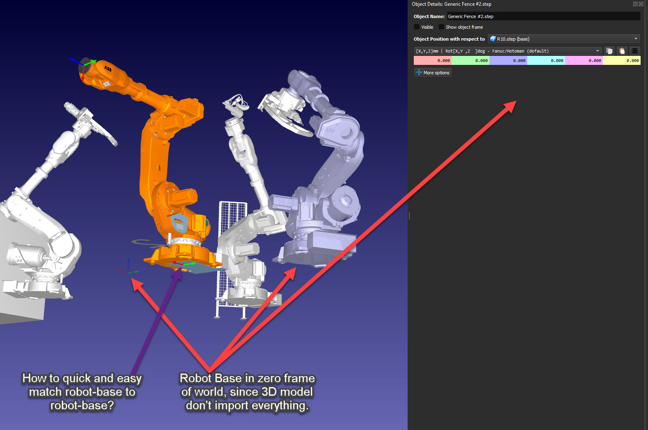
Task: Click the cyan X rotation value field
Action: [546, 60]
